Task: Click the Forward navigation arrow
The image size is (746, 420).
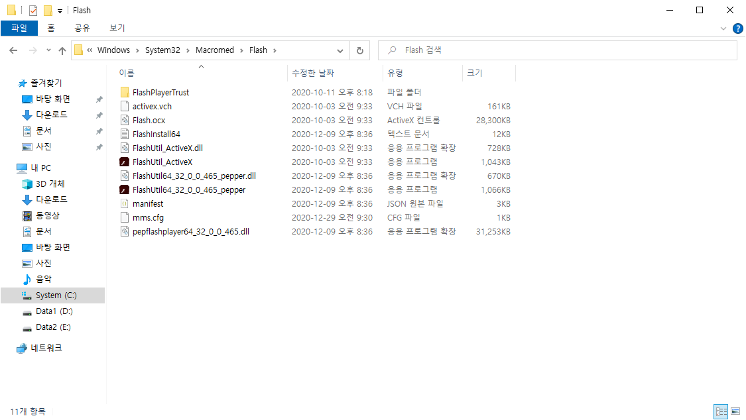Action: tap(33, 50)
